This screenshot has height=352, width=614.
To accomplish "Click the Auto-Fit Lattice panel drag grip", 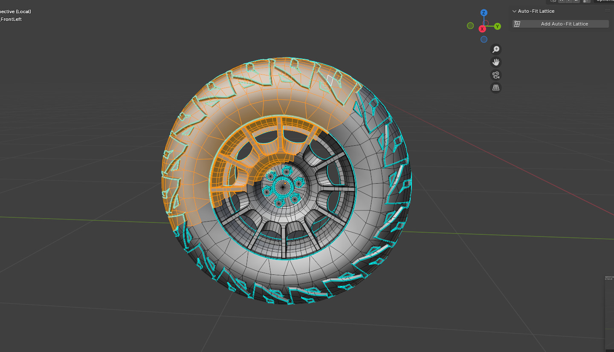I will tap(608, 11).
